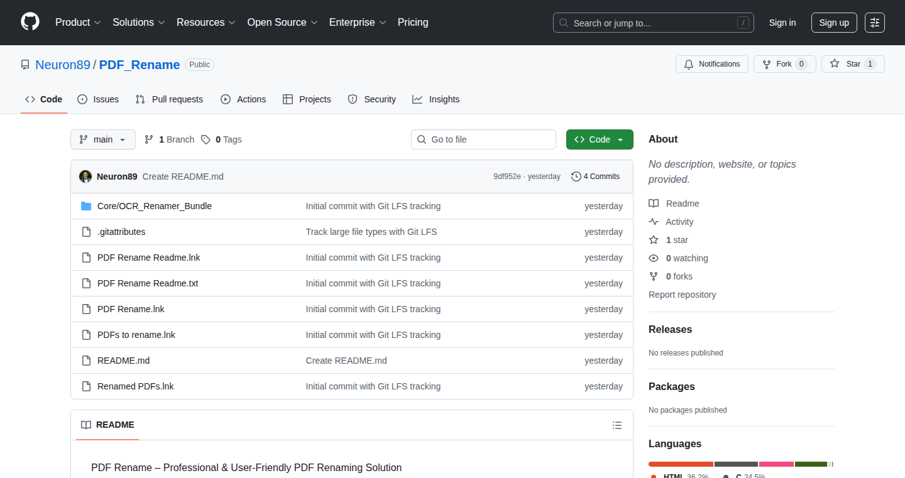Open the Neuron89 owner link
905x478 pixels.
(63, 65)
